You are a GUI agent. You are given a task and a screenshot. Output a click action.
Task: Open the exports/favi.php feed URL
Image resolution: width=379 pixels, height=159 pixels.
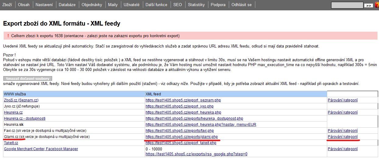[x=180, y=131]
